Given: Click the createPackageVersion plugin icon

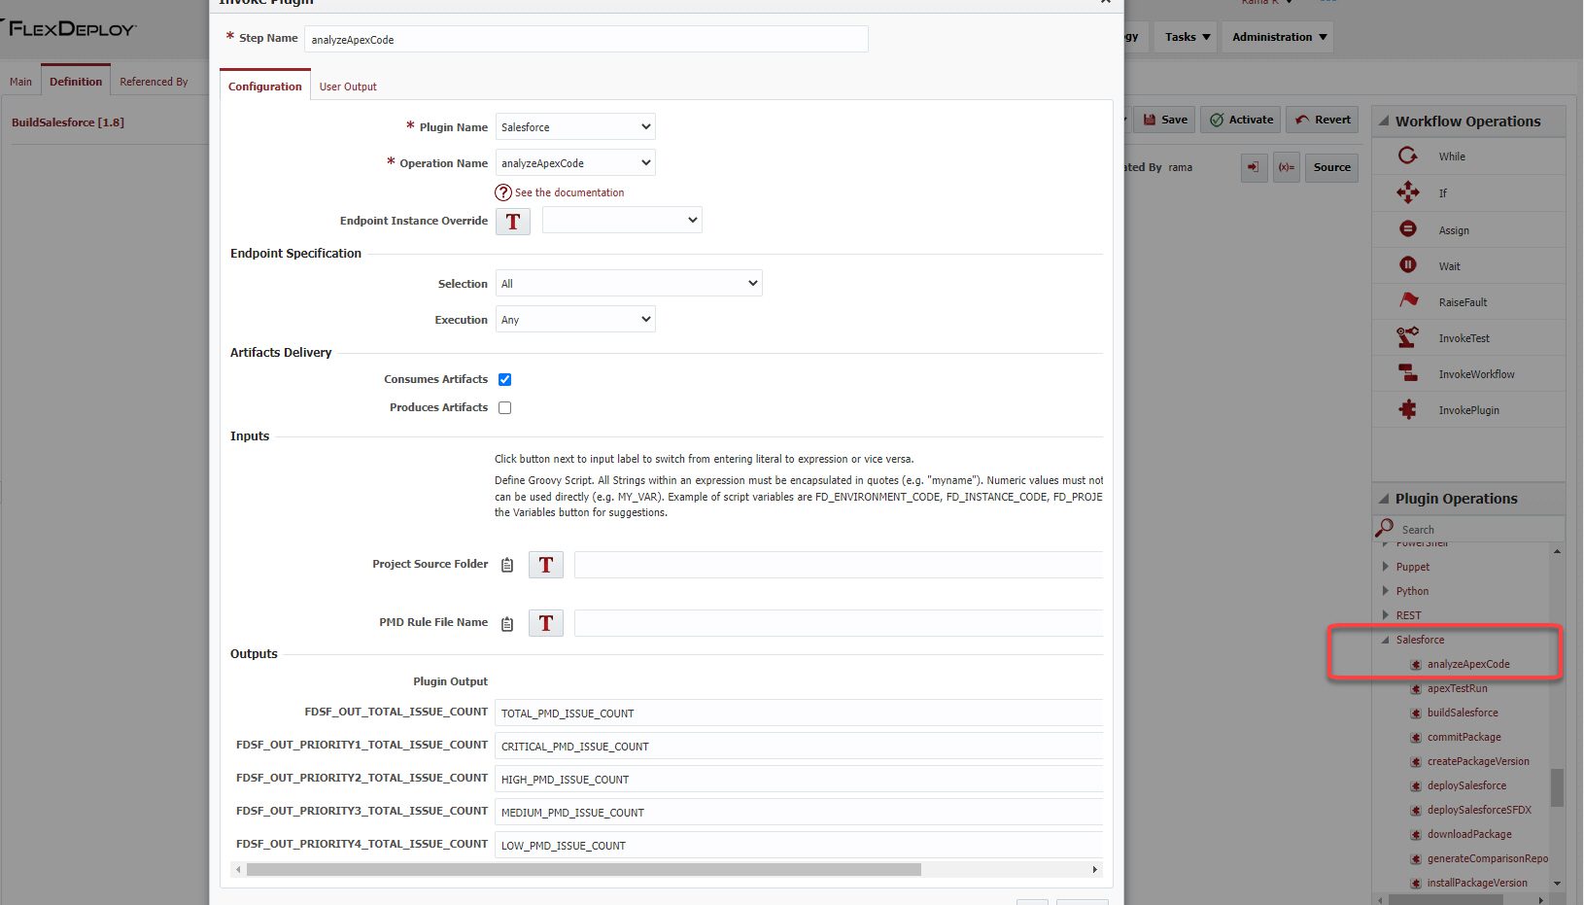Looking at the screenshot, I should point(1416,762).
